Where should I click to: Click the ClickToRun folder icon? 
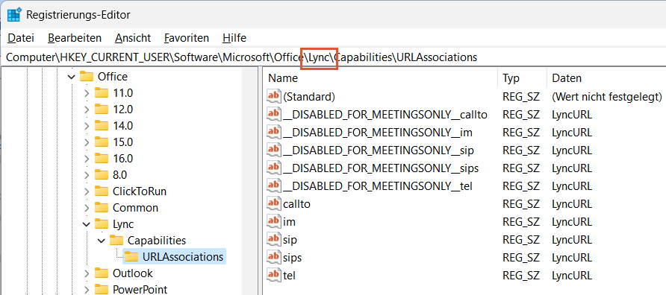(102, 191)
